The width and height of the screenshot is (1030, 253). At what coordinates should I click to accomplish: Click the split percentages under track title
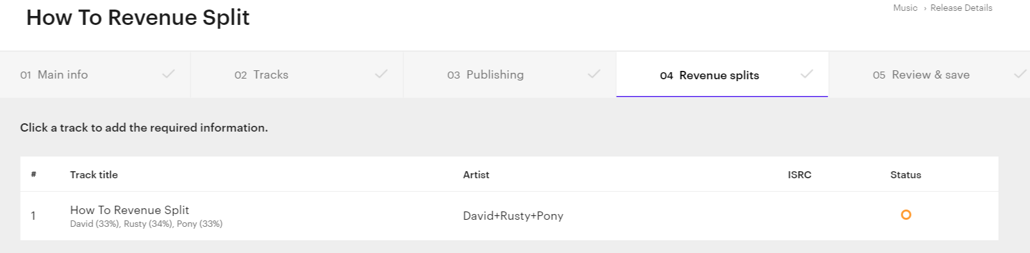(146, 224)
